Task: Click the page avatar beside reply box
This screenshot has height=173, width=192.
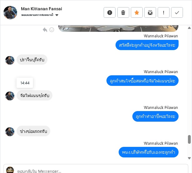Action: coord(10,170)
